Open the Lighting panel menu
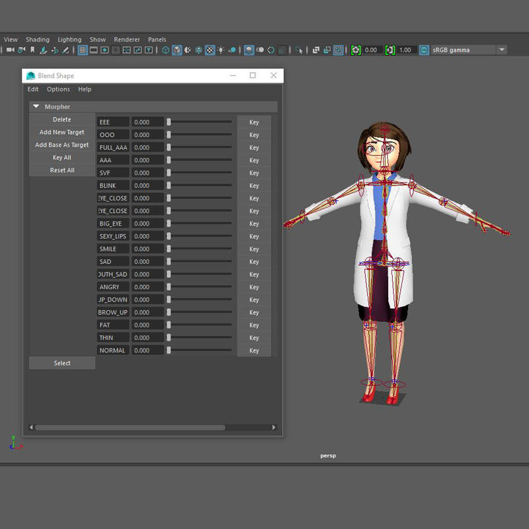 69,40
